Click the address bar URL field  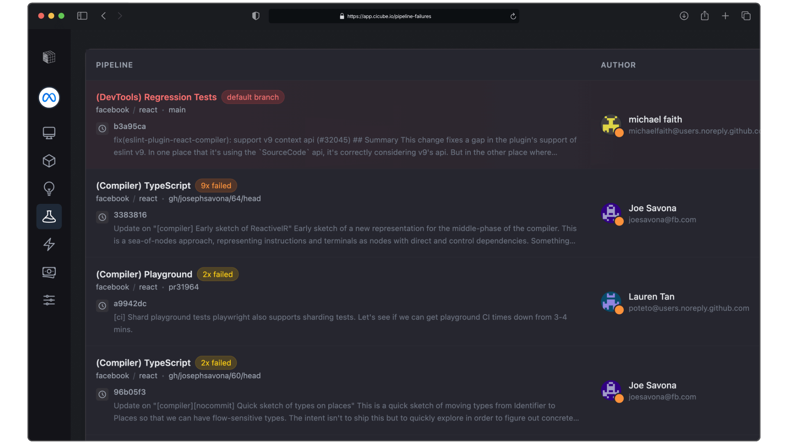pyautogui.click(x=389, y=16)
